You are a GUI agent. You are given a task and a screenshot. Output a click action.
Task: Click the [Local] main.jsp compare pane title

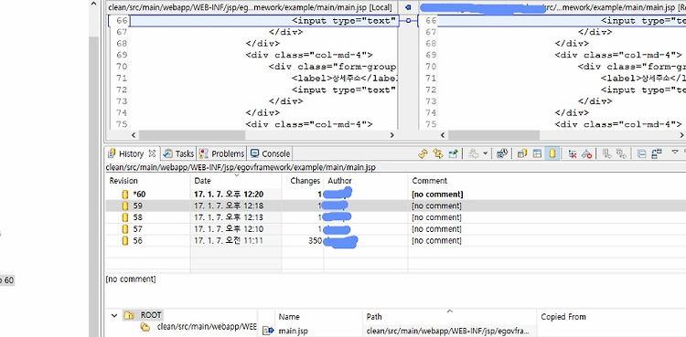(251, 7)
